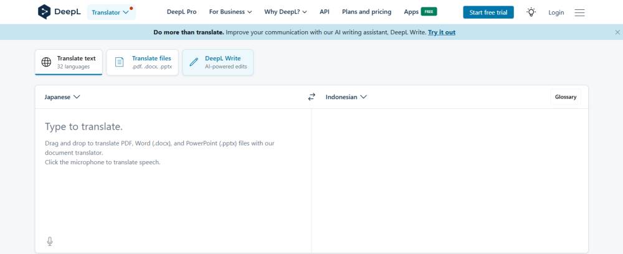The image size is (623, 254).
Task: Expand the For Business menu
Action: point(231,12)
